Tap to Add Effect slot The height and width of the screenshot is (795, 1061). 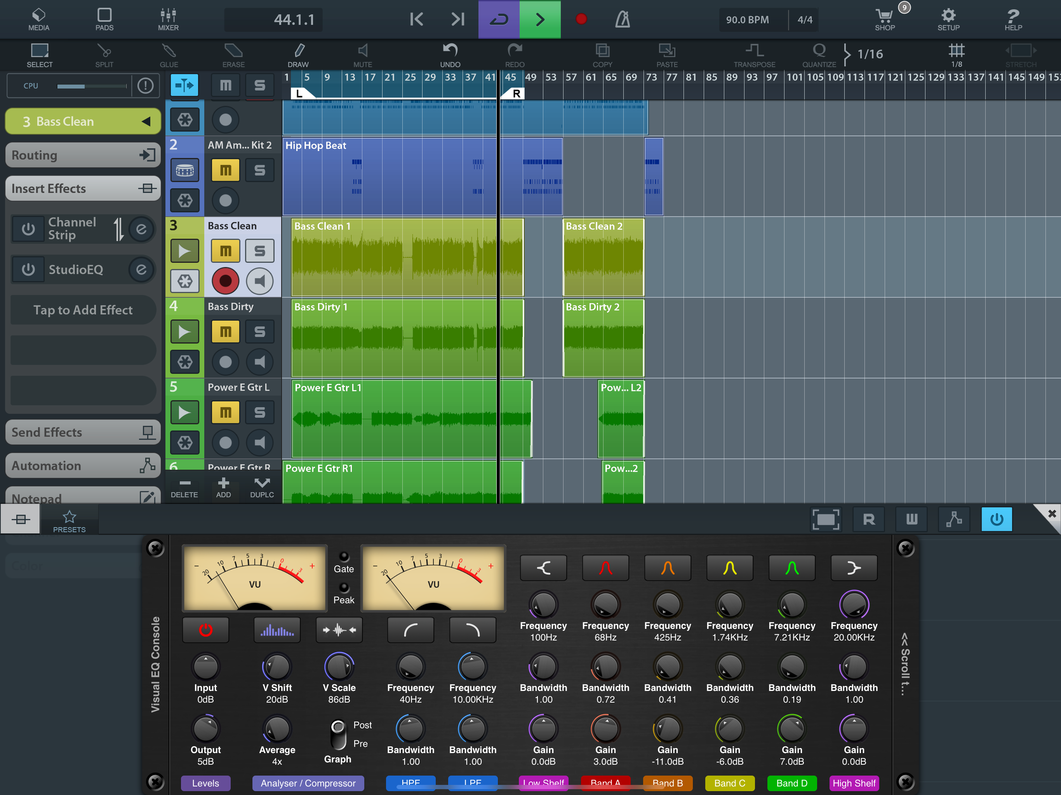[82, 310]
